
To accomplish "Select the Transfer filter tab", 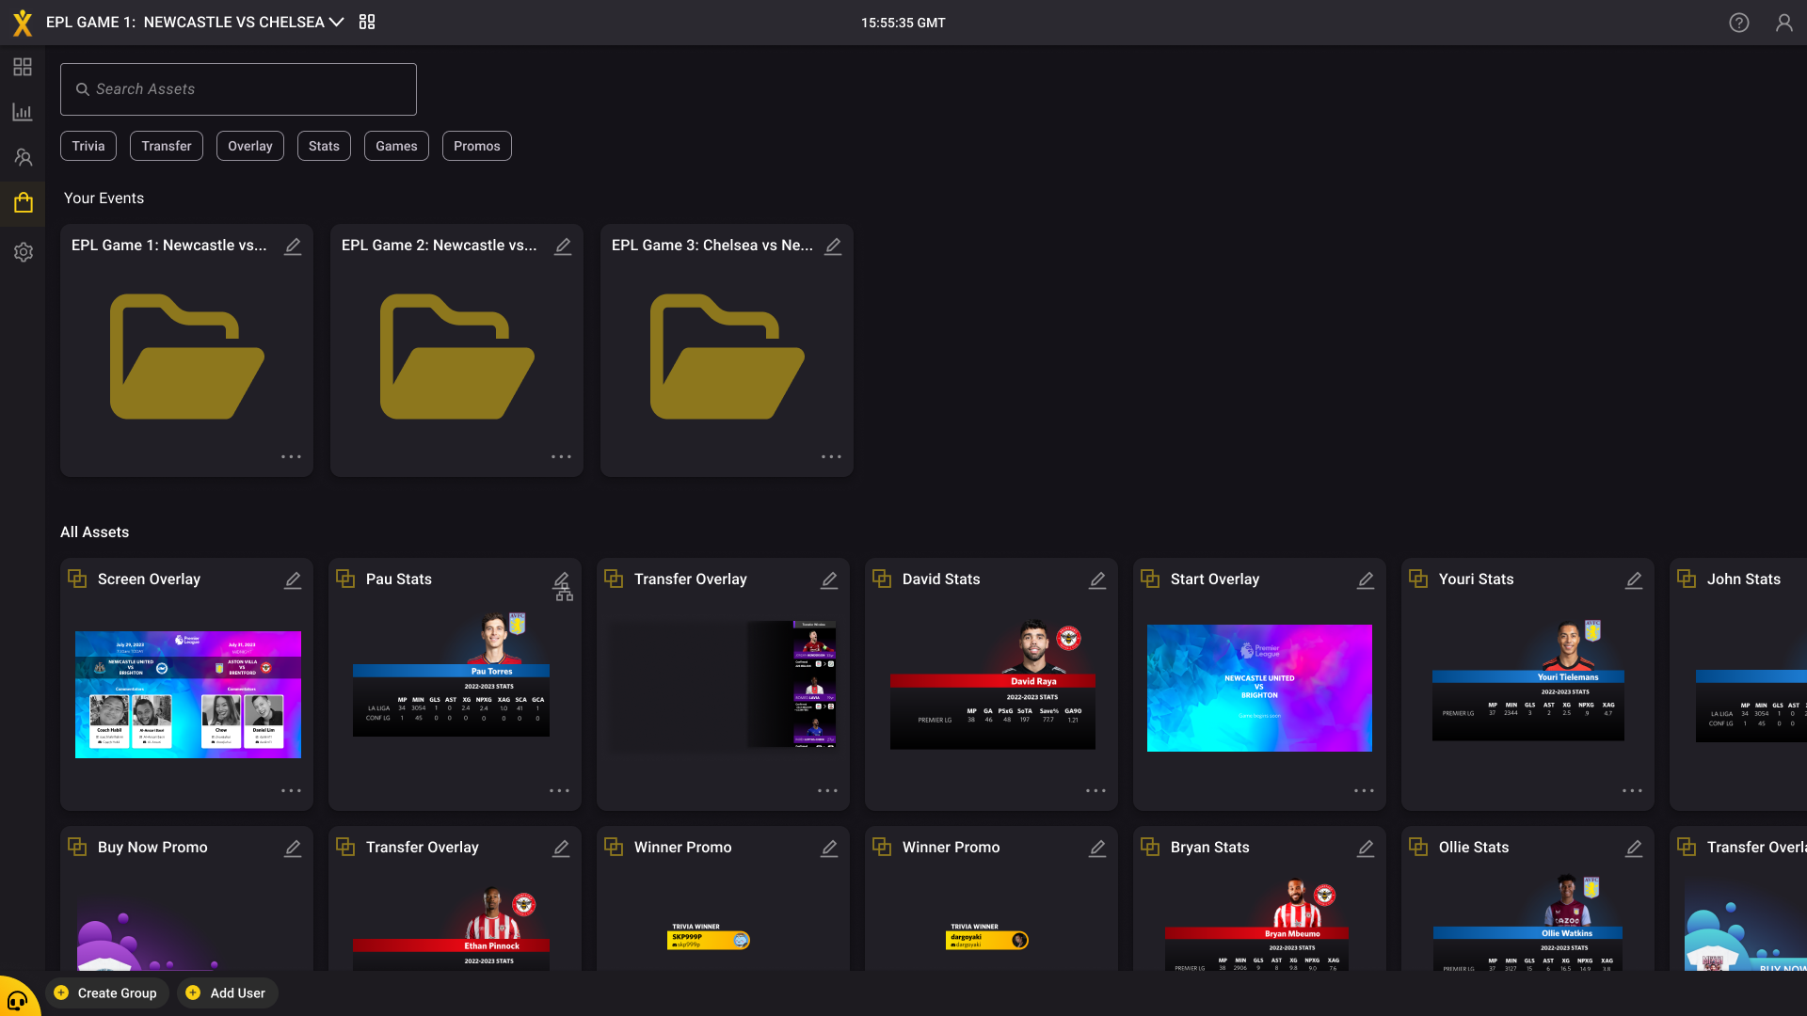I will point(166,146).
